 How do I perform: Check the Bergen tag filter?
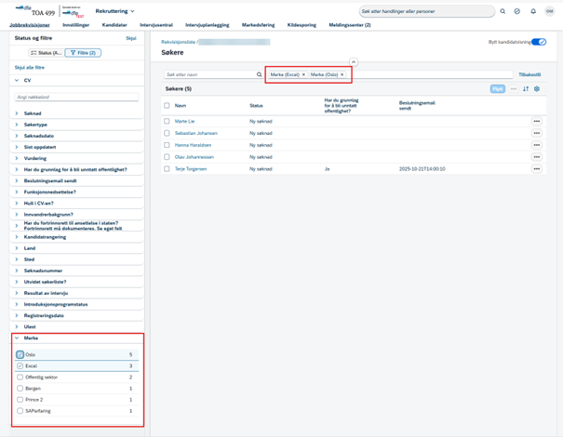pyautogui.click(x=20, y=389)
